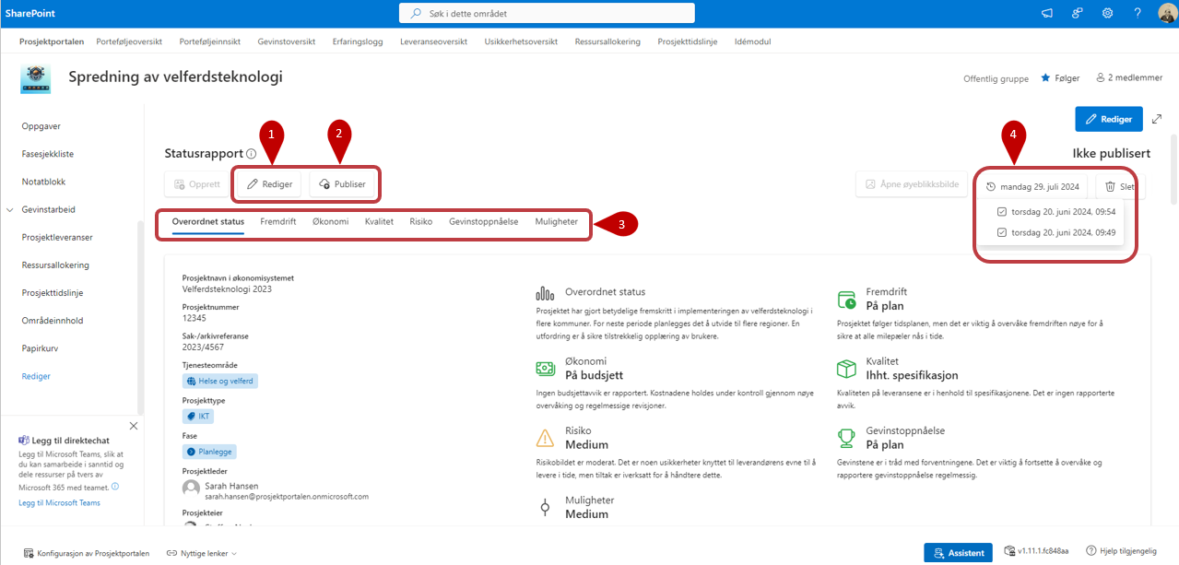Screen dimensions: 1179x565
Task: Switch to the Risiko tab
Action: (x=421, y=222)
